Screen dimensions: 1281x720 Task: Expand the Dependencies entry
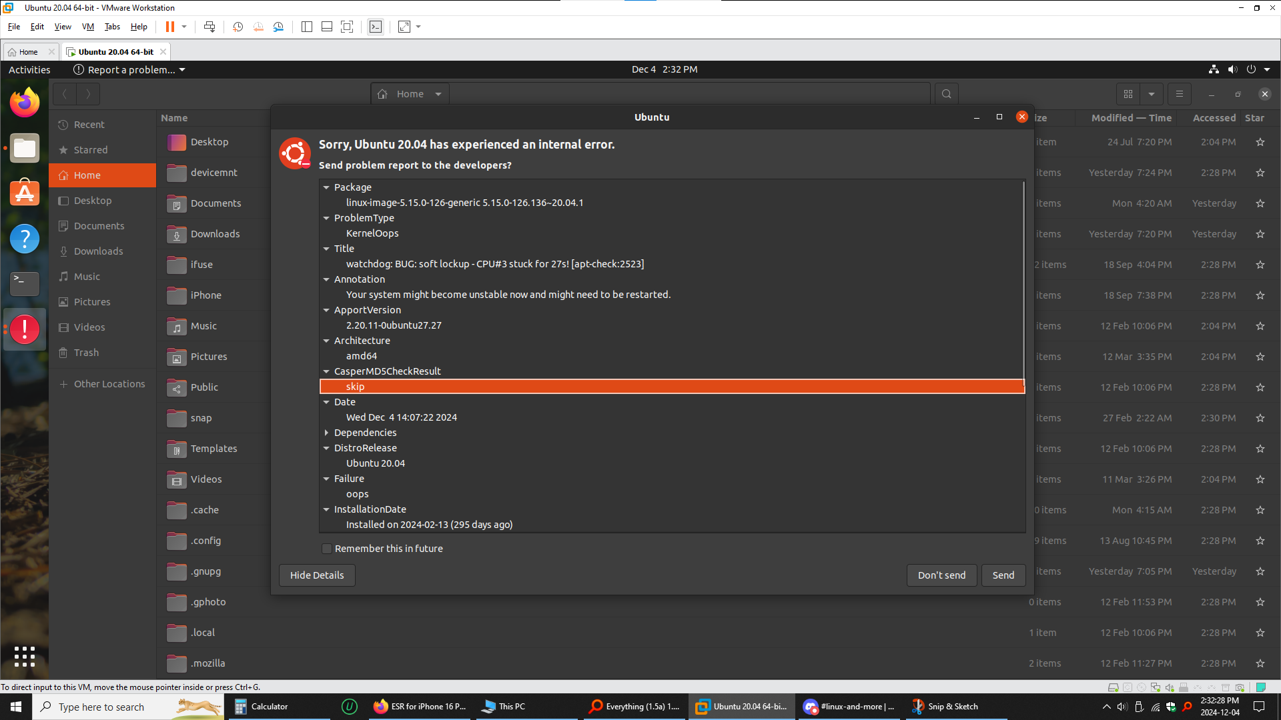pos(326,433)
